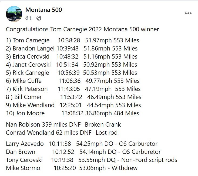Click the Mike Wendland result line

pyautogui.click(x=73, y=105)
